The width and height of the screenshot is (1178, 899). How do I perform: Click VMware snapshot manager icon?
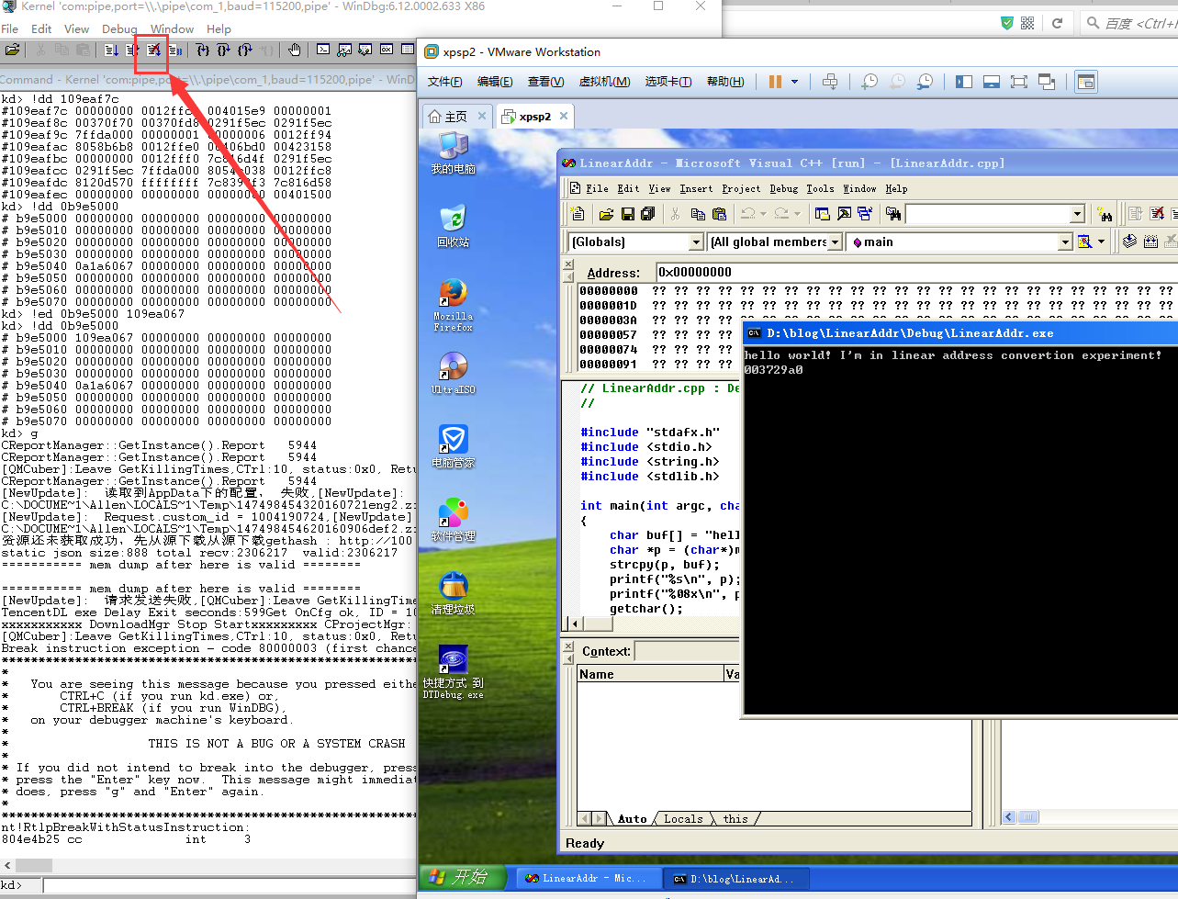[926, 82]
